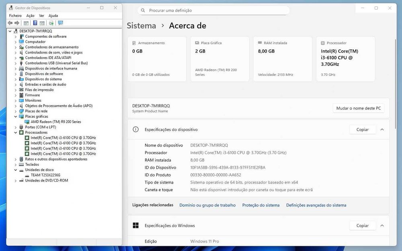Click ID do Produto value 00330-80000-00000-AA652
Screen dimensions: 402x251
(215, 175)
